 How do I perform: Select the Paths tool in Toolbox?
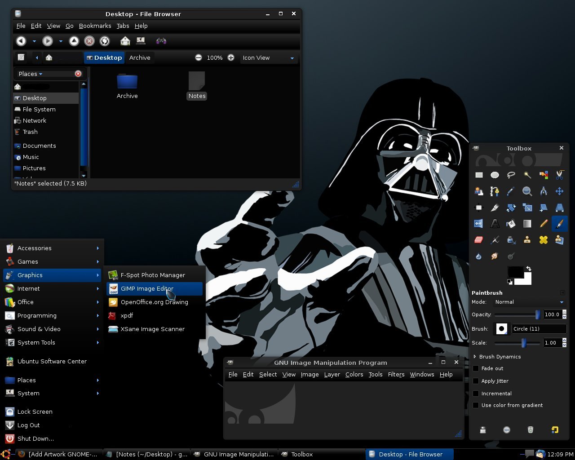click(x=495, y=191)
